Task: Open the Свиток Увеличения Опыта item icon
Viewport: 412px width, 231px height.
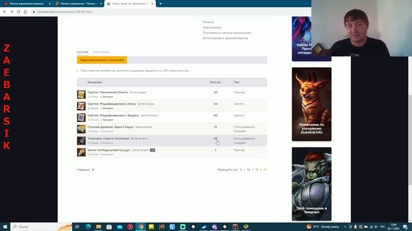Action: coord(81,94)
